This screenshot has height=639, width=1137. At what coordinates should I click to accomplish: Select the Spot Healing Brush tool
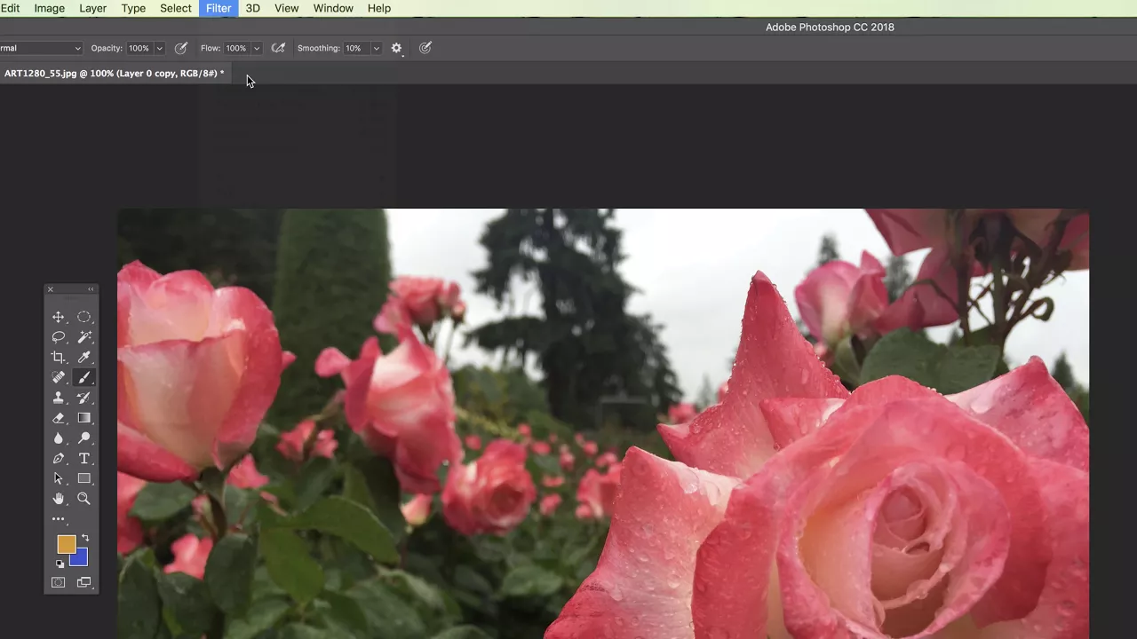coord(59,378)
